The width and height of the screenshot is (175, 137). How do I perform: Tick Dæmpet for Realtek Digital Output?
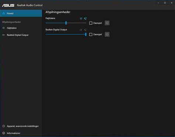(91, 34)
